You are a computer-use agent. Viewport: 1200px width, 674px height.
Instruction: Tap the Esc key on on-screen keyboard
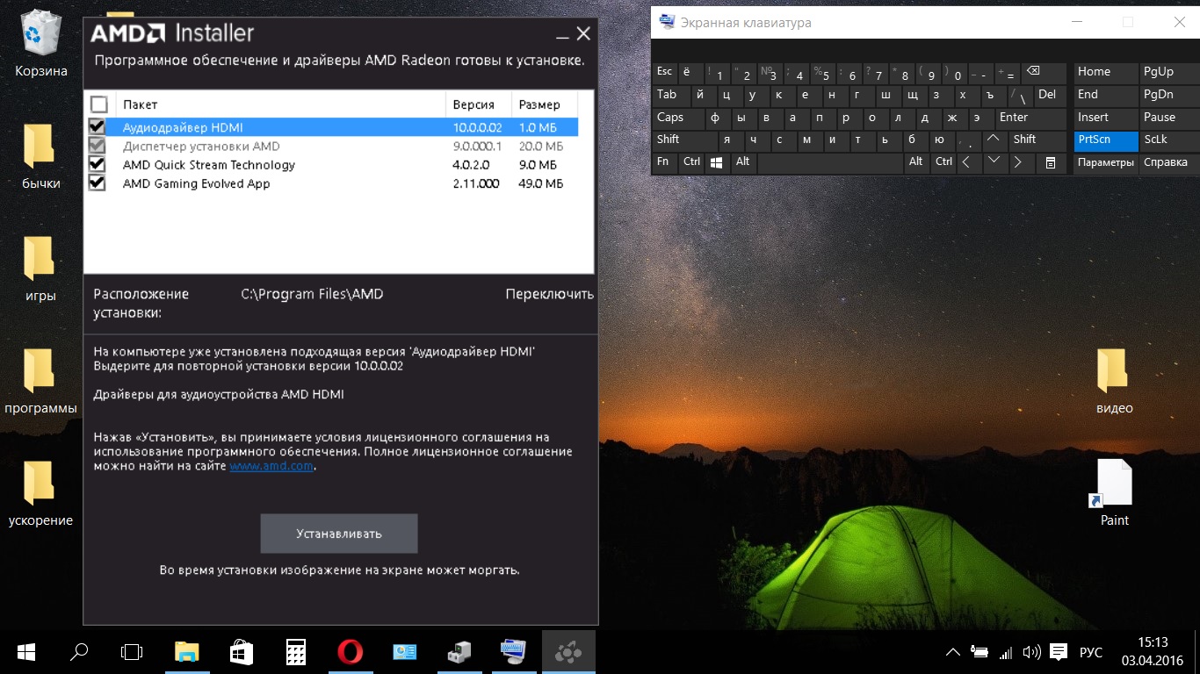(665, 72)
